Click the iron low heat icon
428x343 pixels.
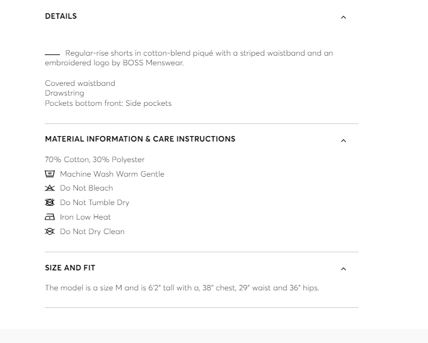pos(50,217)
